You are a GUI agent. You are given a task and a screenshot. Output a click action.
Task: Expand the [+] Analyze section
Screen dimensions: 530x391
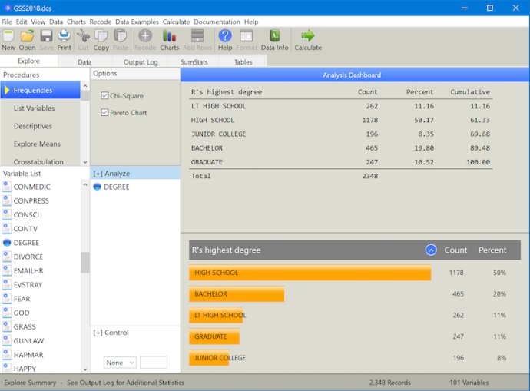111,174
